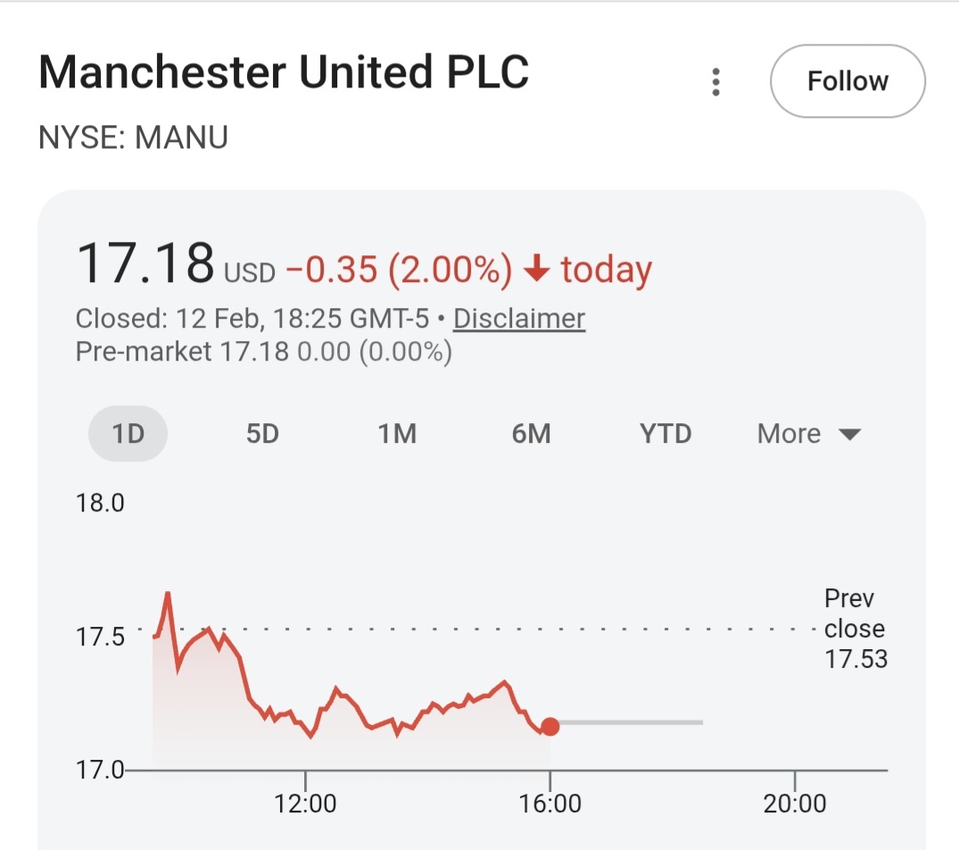
Task: Open the Disclaimer link
Action: [x=519, y=319]
